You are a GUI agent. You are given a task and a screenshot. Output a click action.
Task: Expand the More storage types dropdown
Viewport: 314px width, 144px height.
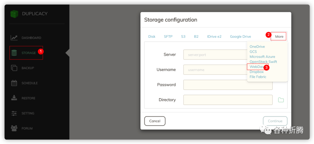pos(279,37)
